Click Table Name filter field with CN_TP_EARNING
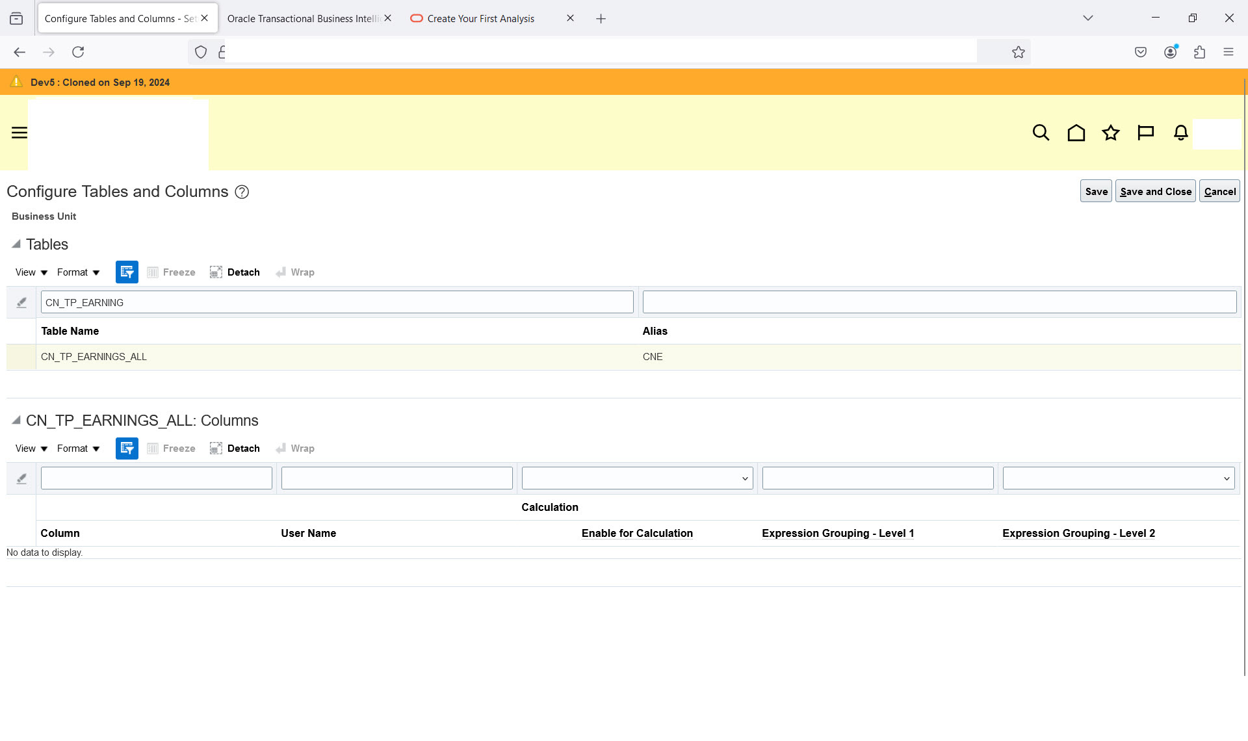Viewport: 1248px width, 741px height. tap(337, 302)
